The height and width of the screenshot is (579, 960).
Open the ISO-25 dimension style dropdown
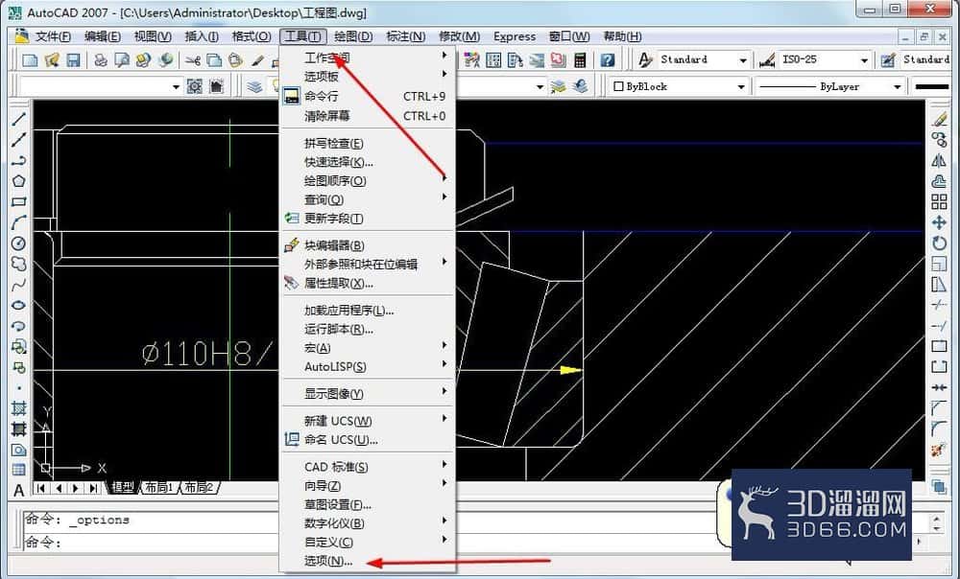pyautogui.click(x=864, y=60)
